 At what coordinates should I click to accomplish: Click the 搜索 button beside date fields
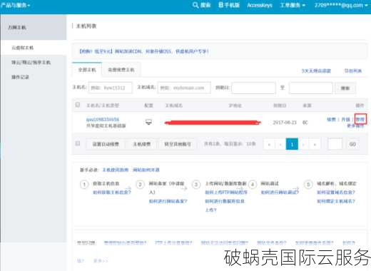point(345,88)
